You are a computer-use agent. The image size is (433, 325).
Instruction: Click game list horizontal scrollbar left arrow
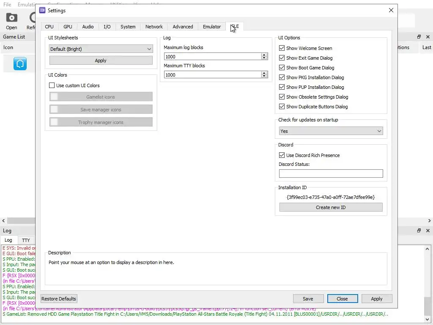point(3,221)
